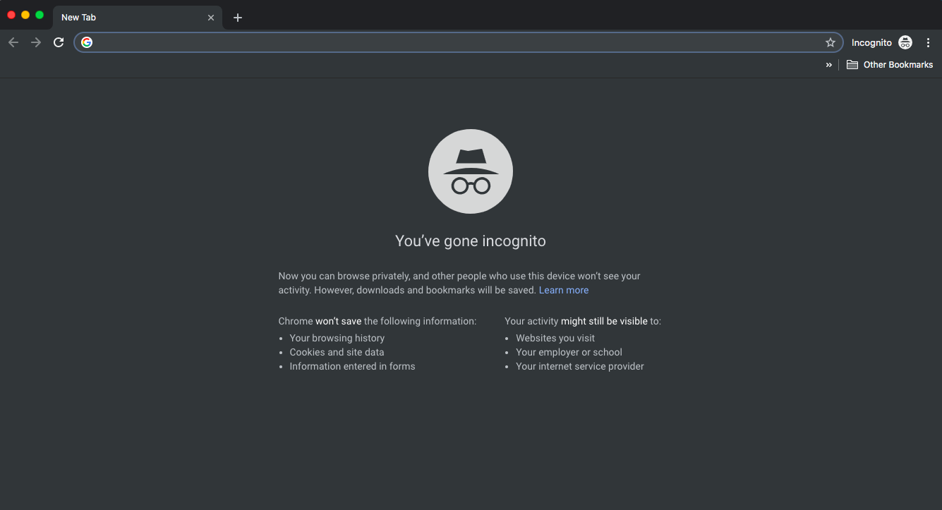This screenshot has height=510, width=942.
Task: Expand hidden bookmarks with double chevron
Action: click(x=829, y=64)
